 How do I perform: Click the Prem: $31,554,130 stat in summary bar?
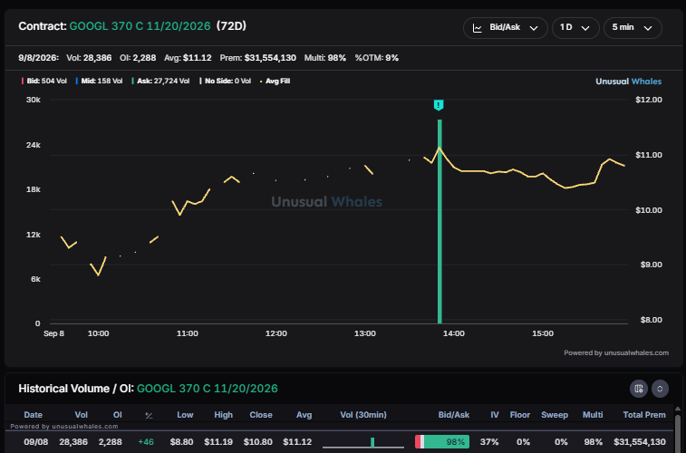click(257, 58)
